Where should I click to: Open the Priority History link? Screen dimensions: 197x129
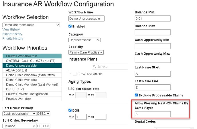coord(13,38)
